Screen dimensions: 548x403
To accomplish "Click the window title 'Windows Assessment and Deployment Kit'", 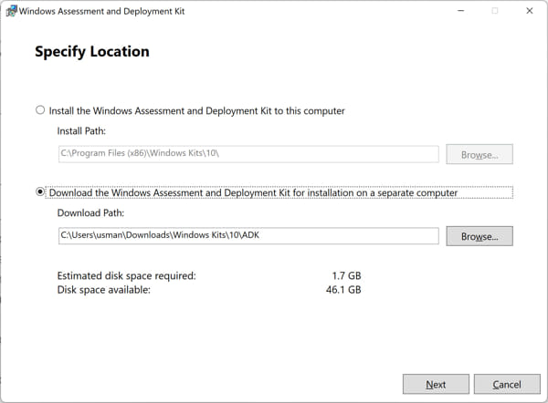I will (x=101, y=11).
